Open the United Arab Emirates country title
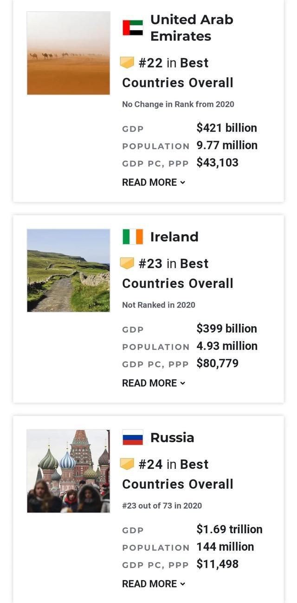The width and height of the screenshot is (297, 603). 192,28
